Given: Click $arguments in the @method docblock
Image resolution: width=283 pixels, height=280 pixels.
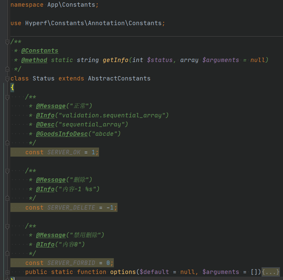Looking at the screenshot, I should 221,60.
